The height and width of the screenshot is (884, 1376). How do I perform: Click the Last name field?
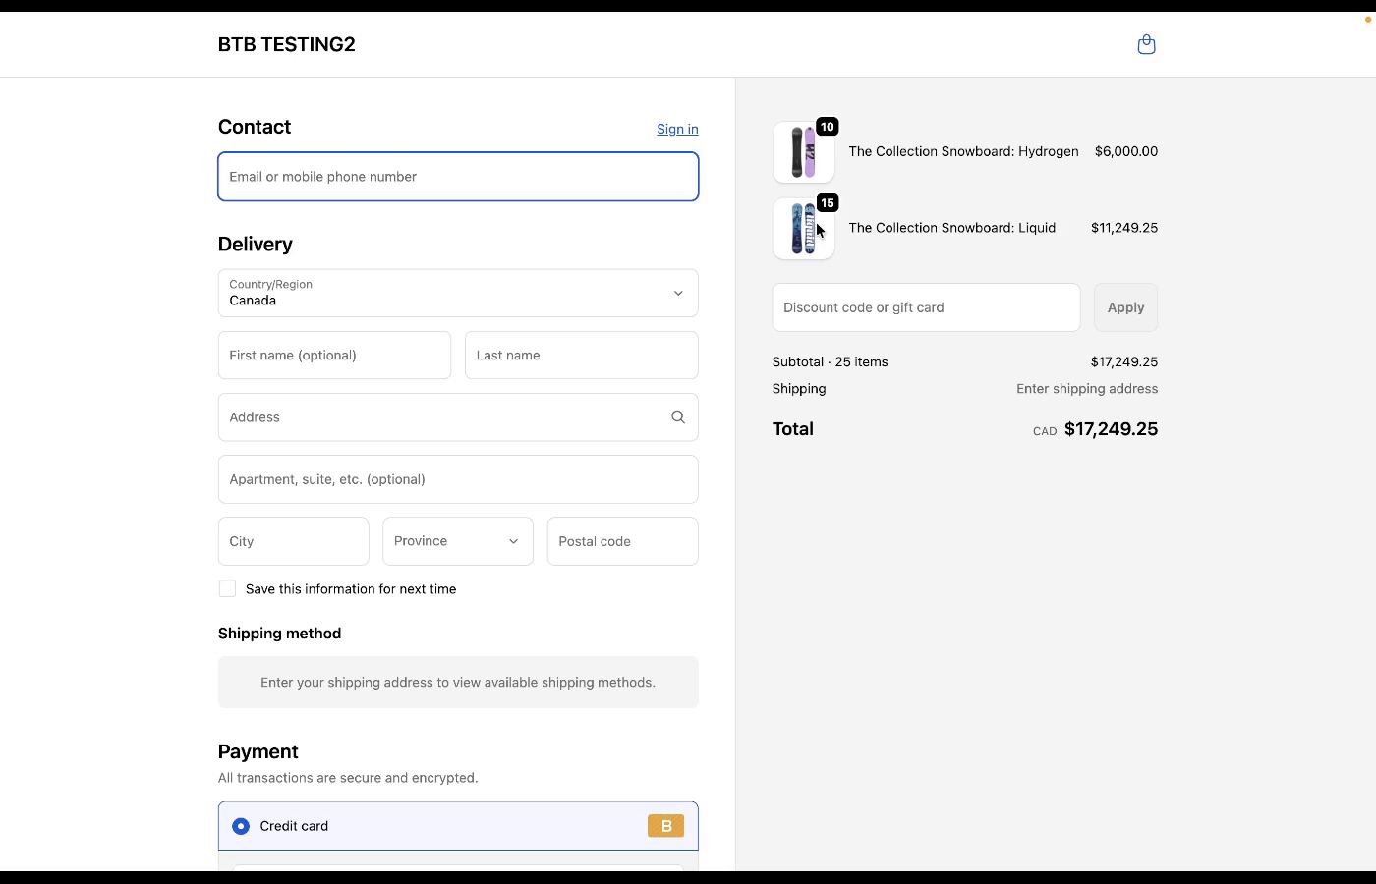pyautogui.click(x=582, y=356)
